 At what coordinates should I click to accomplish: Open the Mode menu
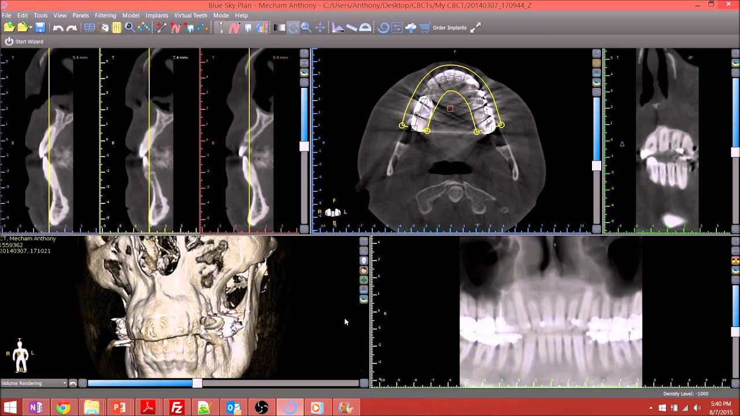(x=221, y=16)
